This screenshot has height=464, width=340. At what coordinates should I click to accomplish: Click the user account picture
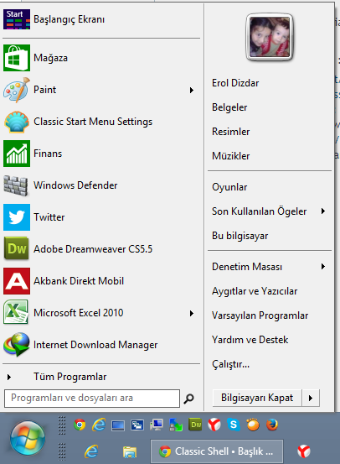(x=269, y=37)
